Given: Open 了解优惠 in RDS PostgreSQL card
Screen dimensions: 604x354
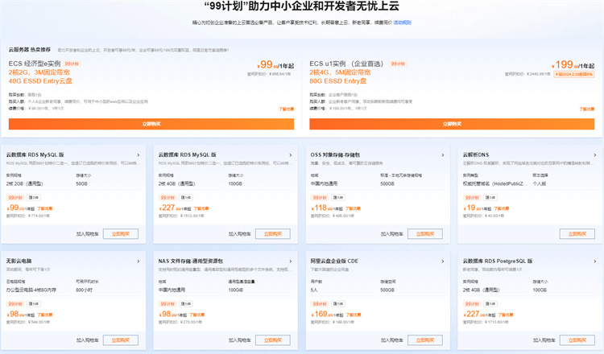Looking at the screenshot, I should 506,315.
